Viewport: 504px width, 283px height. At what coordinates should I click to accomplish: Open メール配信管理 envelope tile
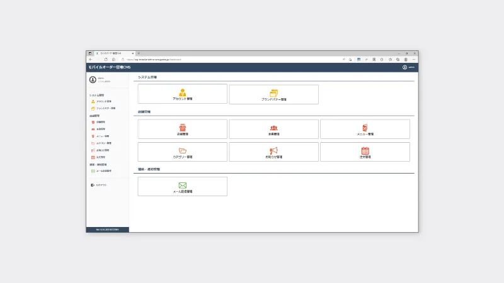pos(182,187)
